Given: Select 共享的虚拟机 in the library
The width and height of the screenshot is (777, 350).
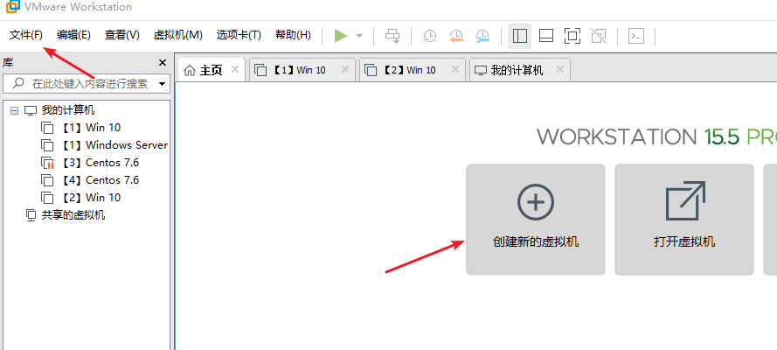Looking at the screenshot, I should [x=73, y=215].
